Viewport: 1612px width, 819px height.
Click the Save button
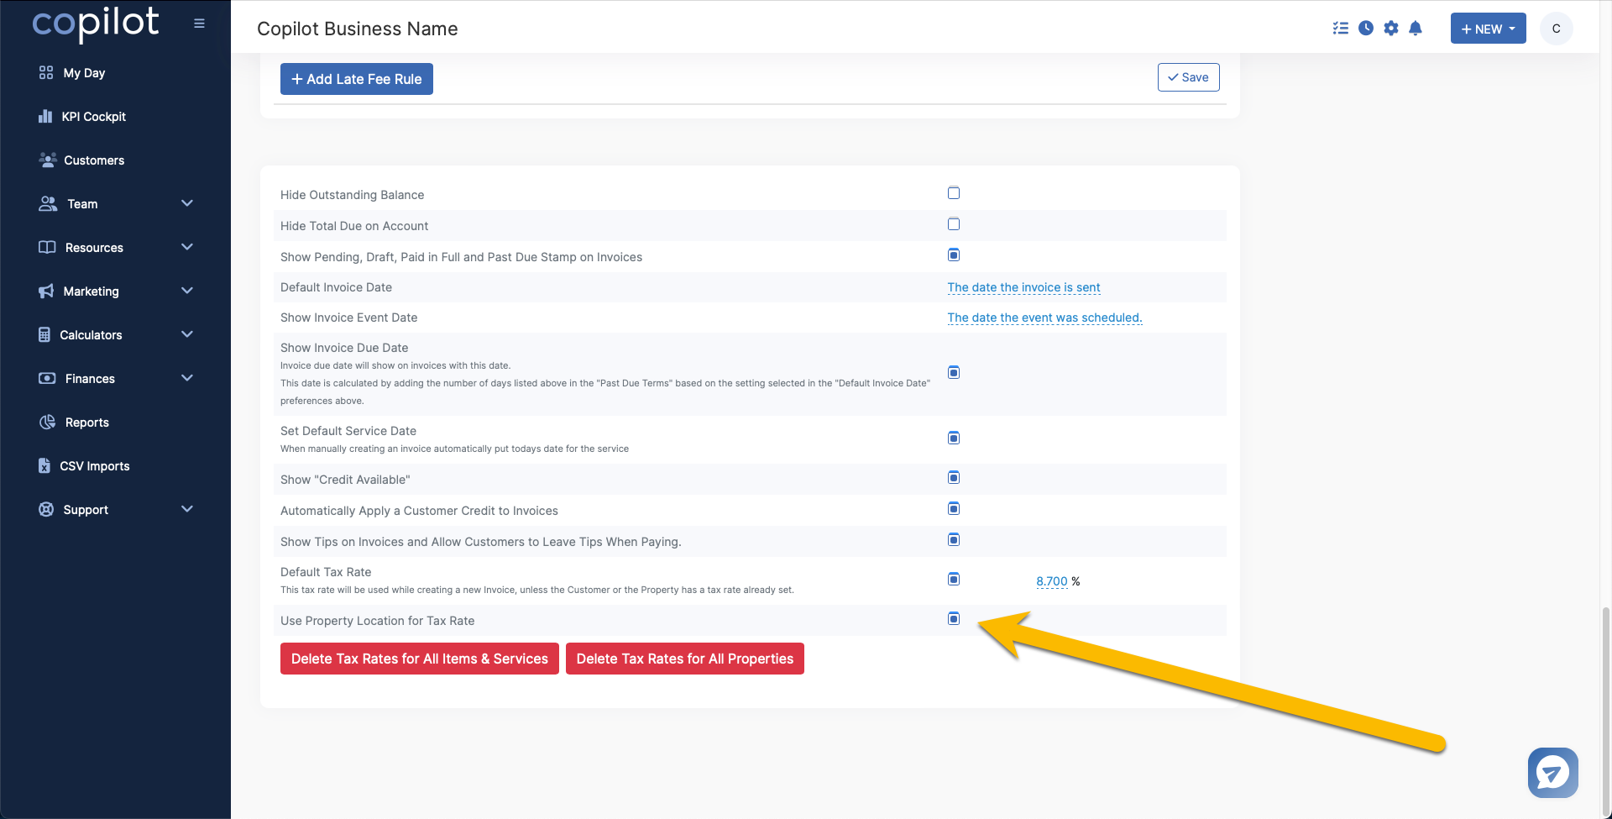1188,77
